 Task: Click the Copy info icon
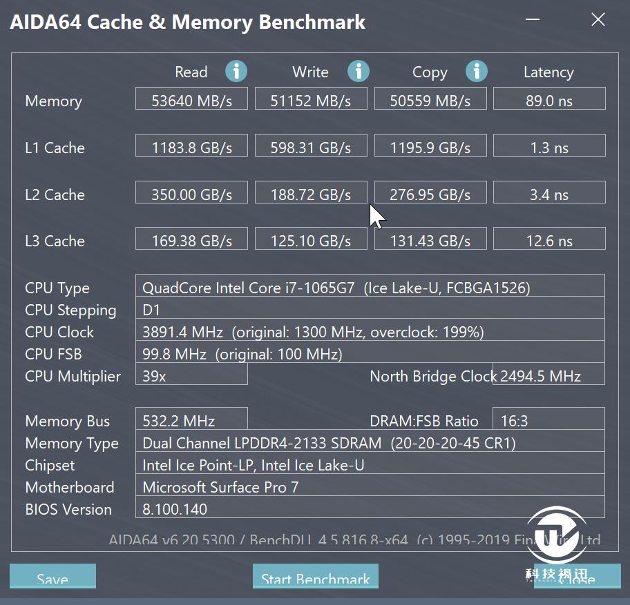click(x=477, y=71)
